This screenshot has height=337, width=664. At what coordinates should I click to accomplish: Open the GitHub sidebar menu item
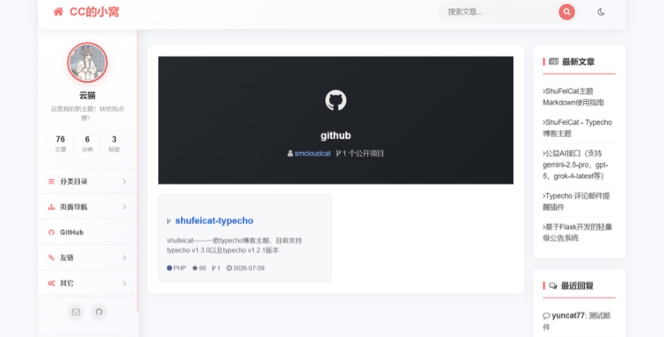pyautogui.click(x=88, y=232)
